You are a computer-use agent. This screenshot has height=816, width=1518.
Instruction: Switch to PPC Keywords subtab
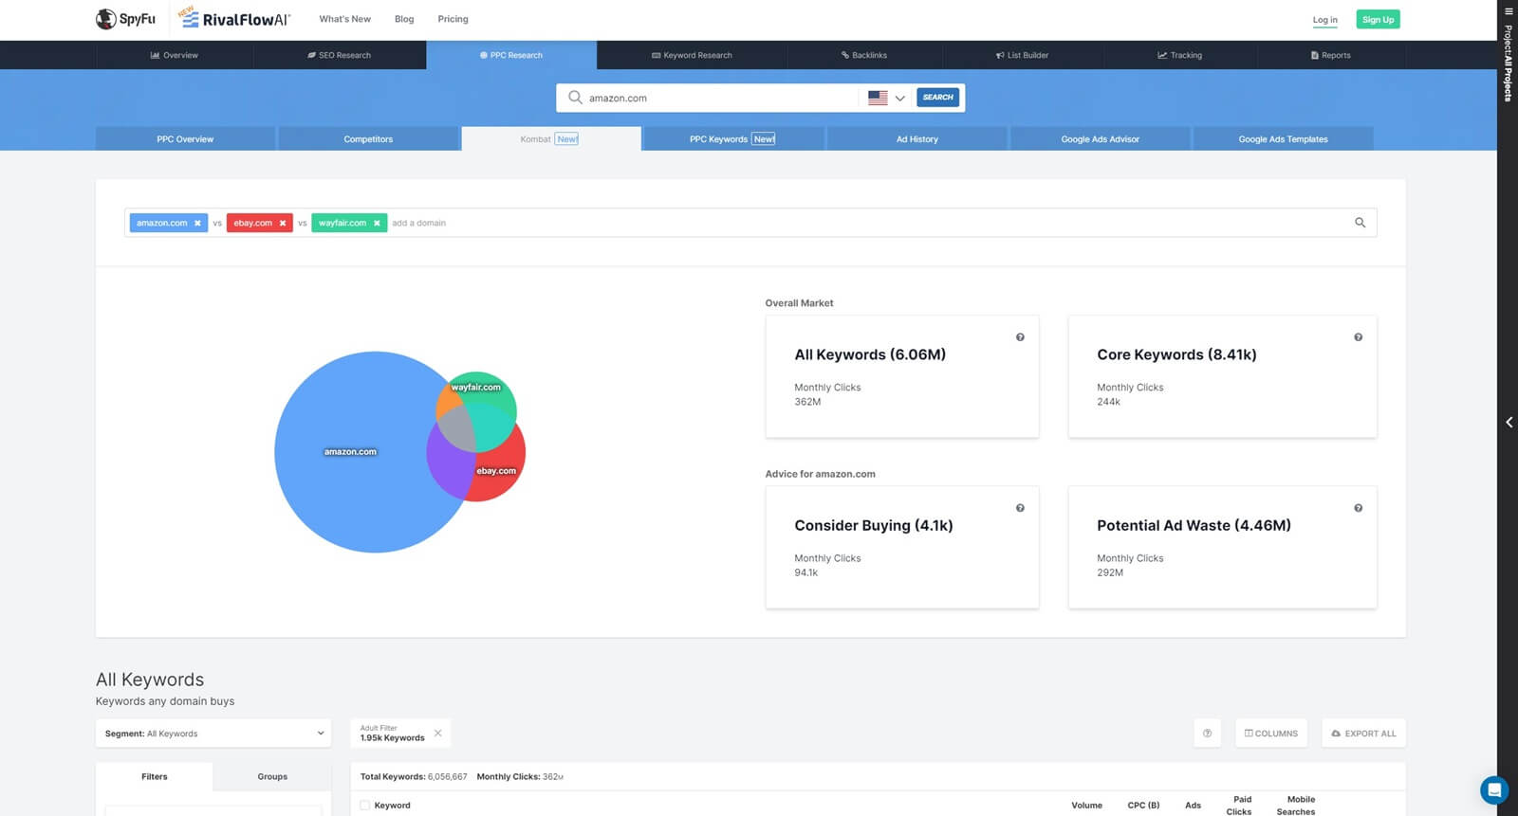click(733, 139)
